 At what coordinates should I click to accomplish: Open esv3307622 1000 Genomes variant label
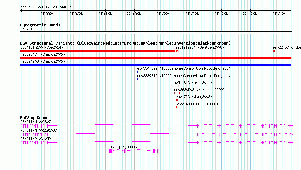point(184,68)
